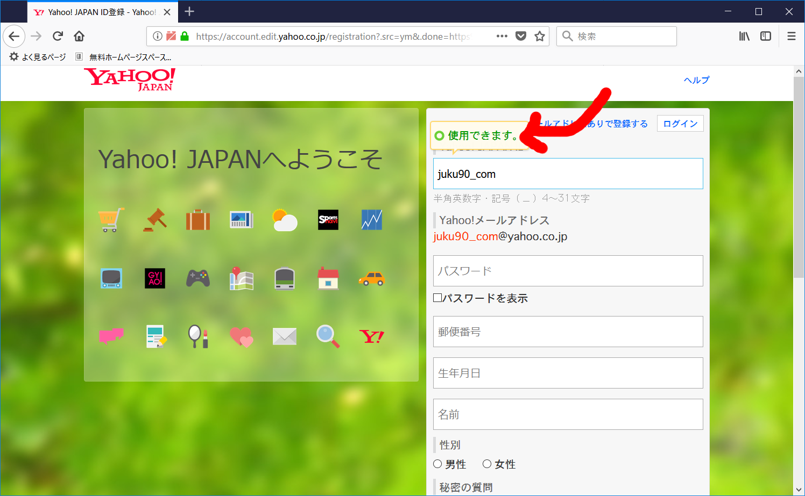
Task: Click the Yahoo! JAPAN logo
Action: click(x=130, y=80)
